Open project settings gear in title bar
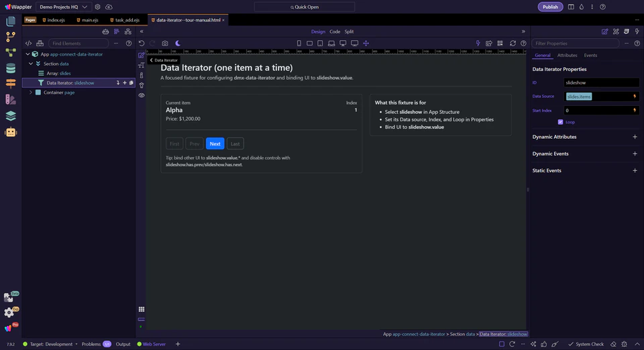Viewport: 644px width, 350px height. (97, 7)
